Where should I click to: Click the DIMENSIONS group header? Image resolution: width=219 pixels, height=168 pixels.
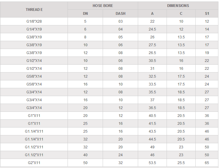178,6
